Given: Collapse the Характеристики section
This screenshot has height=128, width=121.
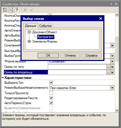Looking at the screenshot, I should [3, 78].
